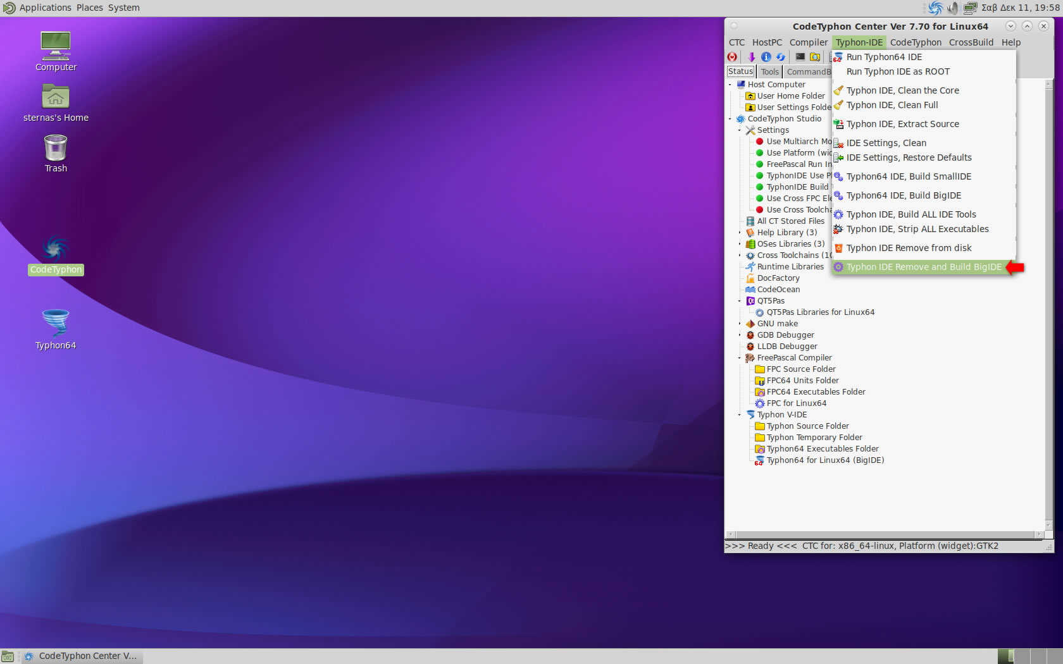Viewport: 1063px width, 664px height.
Task: Choose Run Typhon64 IDE menu entry
Action: [x=924, y=57]
